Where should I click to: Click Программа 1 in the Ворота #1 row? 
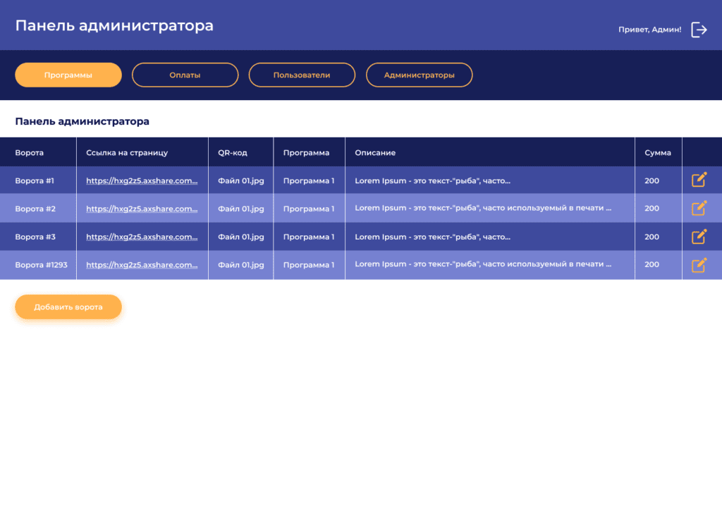309,181
